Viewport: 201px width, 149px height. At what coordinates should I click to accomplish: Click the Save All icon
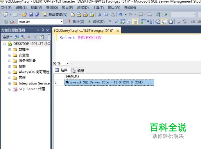coord(37,14)
